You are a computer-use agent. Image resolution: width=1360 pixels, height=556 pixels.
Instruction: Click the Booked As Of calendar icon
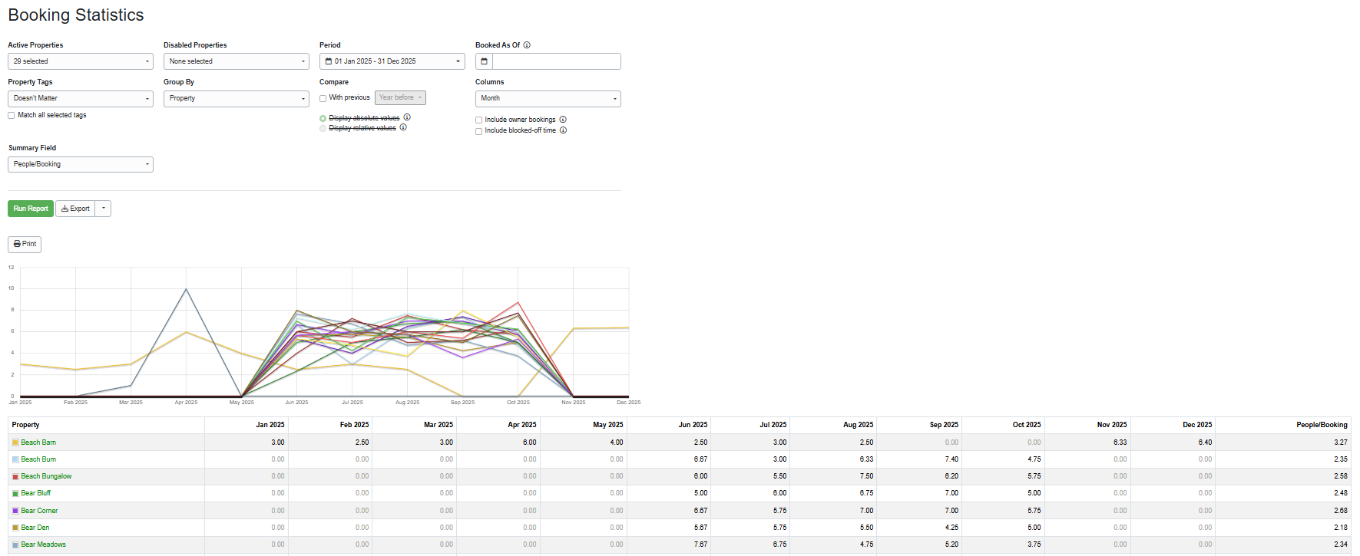click(x=484, y=61)
